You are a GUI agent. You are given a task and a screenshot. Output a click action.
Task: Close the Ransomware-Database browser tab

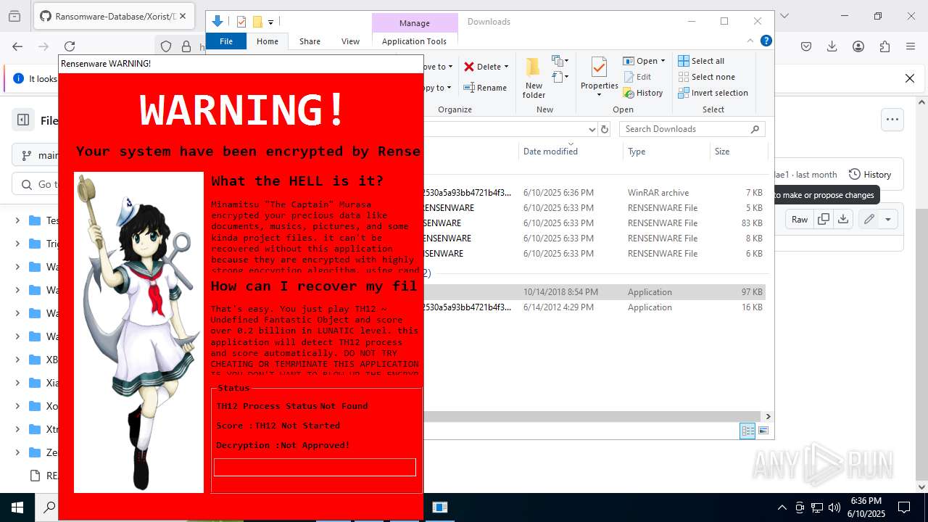tap(181, 16)
